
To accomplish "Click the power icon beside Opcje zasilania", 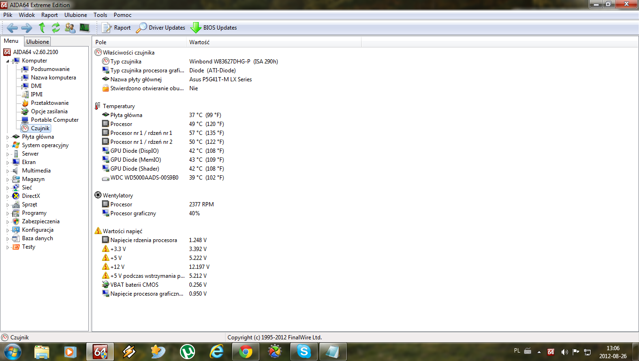I will coord(25,111).
